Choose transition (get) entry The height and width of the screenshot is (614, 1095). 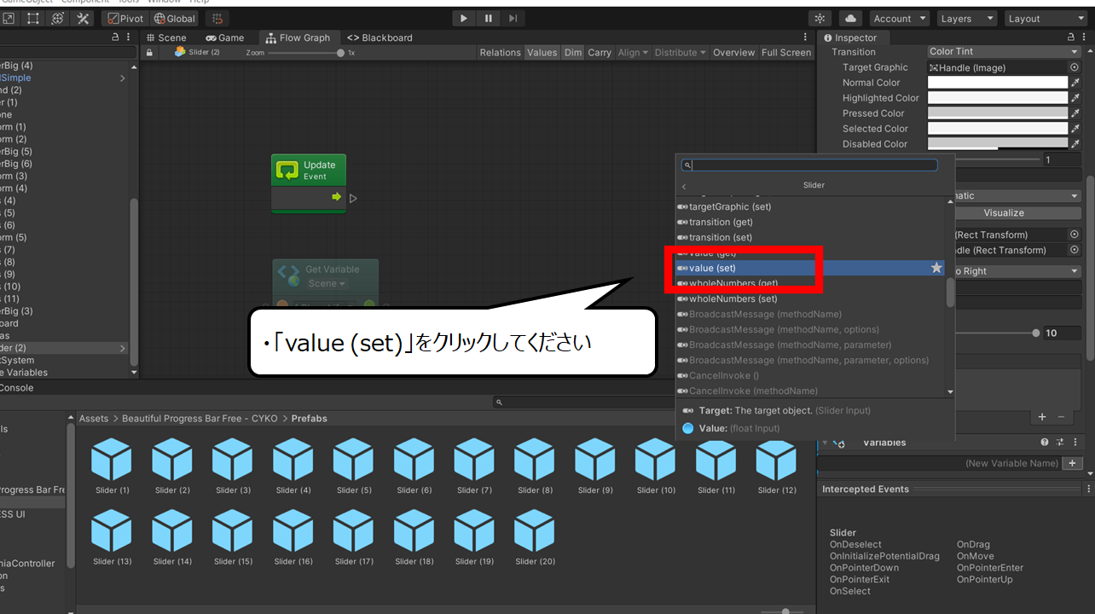click(x=810, y=222)
